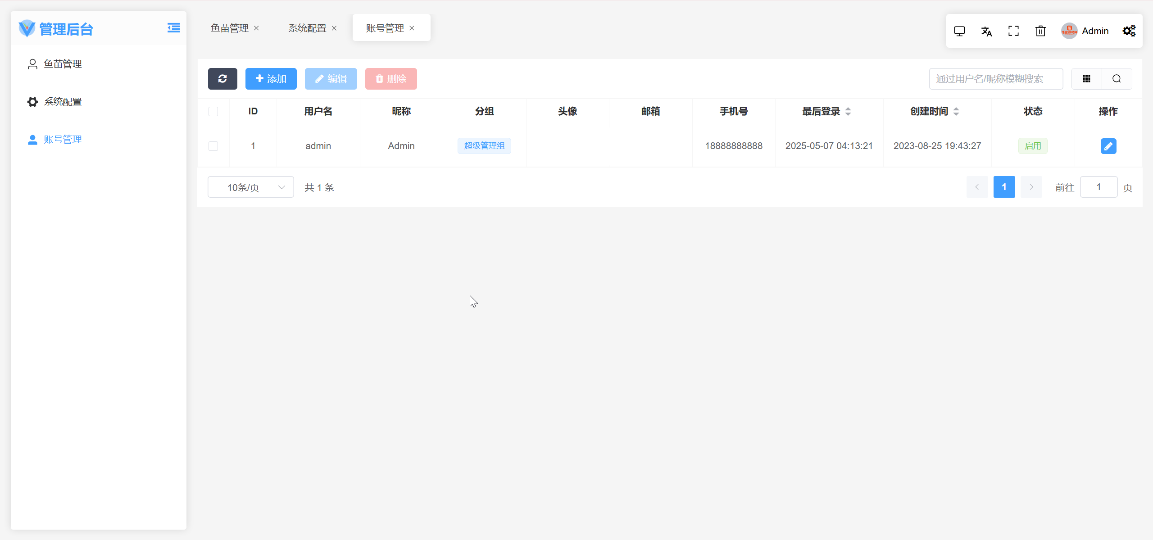This screenshot has height=540, width=1153.
Task: Open the column display grid icon
Action: (x=1086, y=79)
